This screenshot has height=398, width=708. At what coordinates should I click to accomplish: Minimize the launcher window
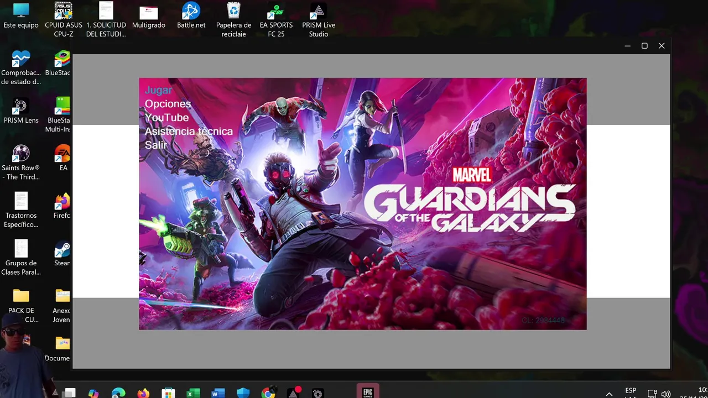(x=627, y=46)
